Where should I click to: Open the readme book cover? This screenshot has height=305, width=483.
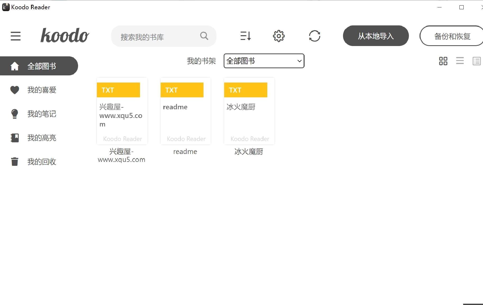point(186,111)
